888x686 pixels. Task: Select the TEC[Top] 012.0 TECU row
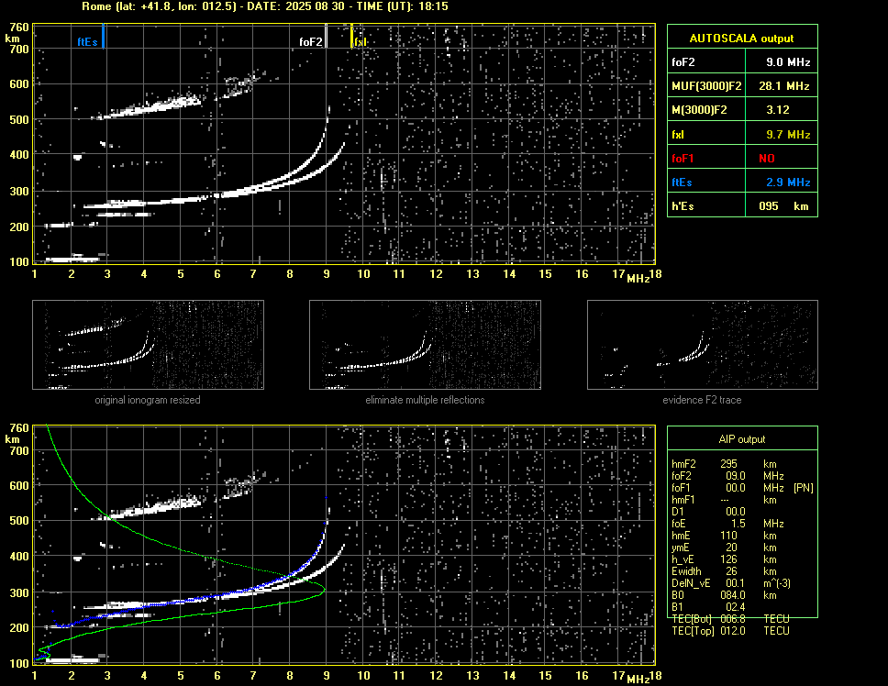tap(730, 631)
